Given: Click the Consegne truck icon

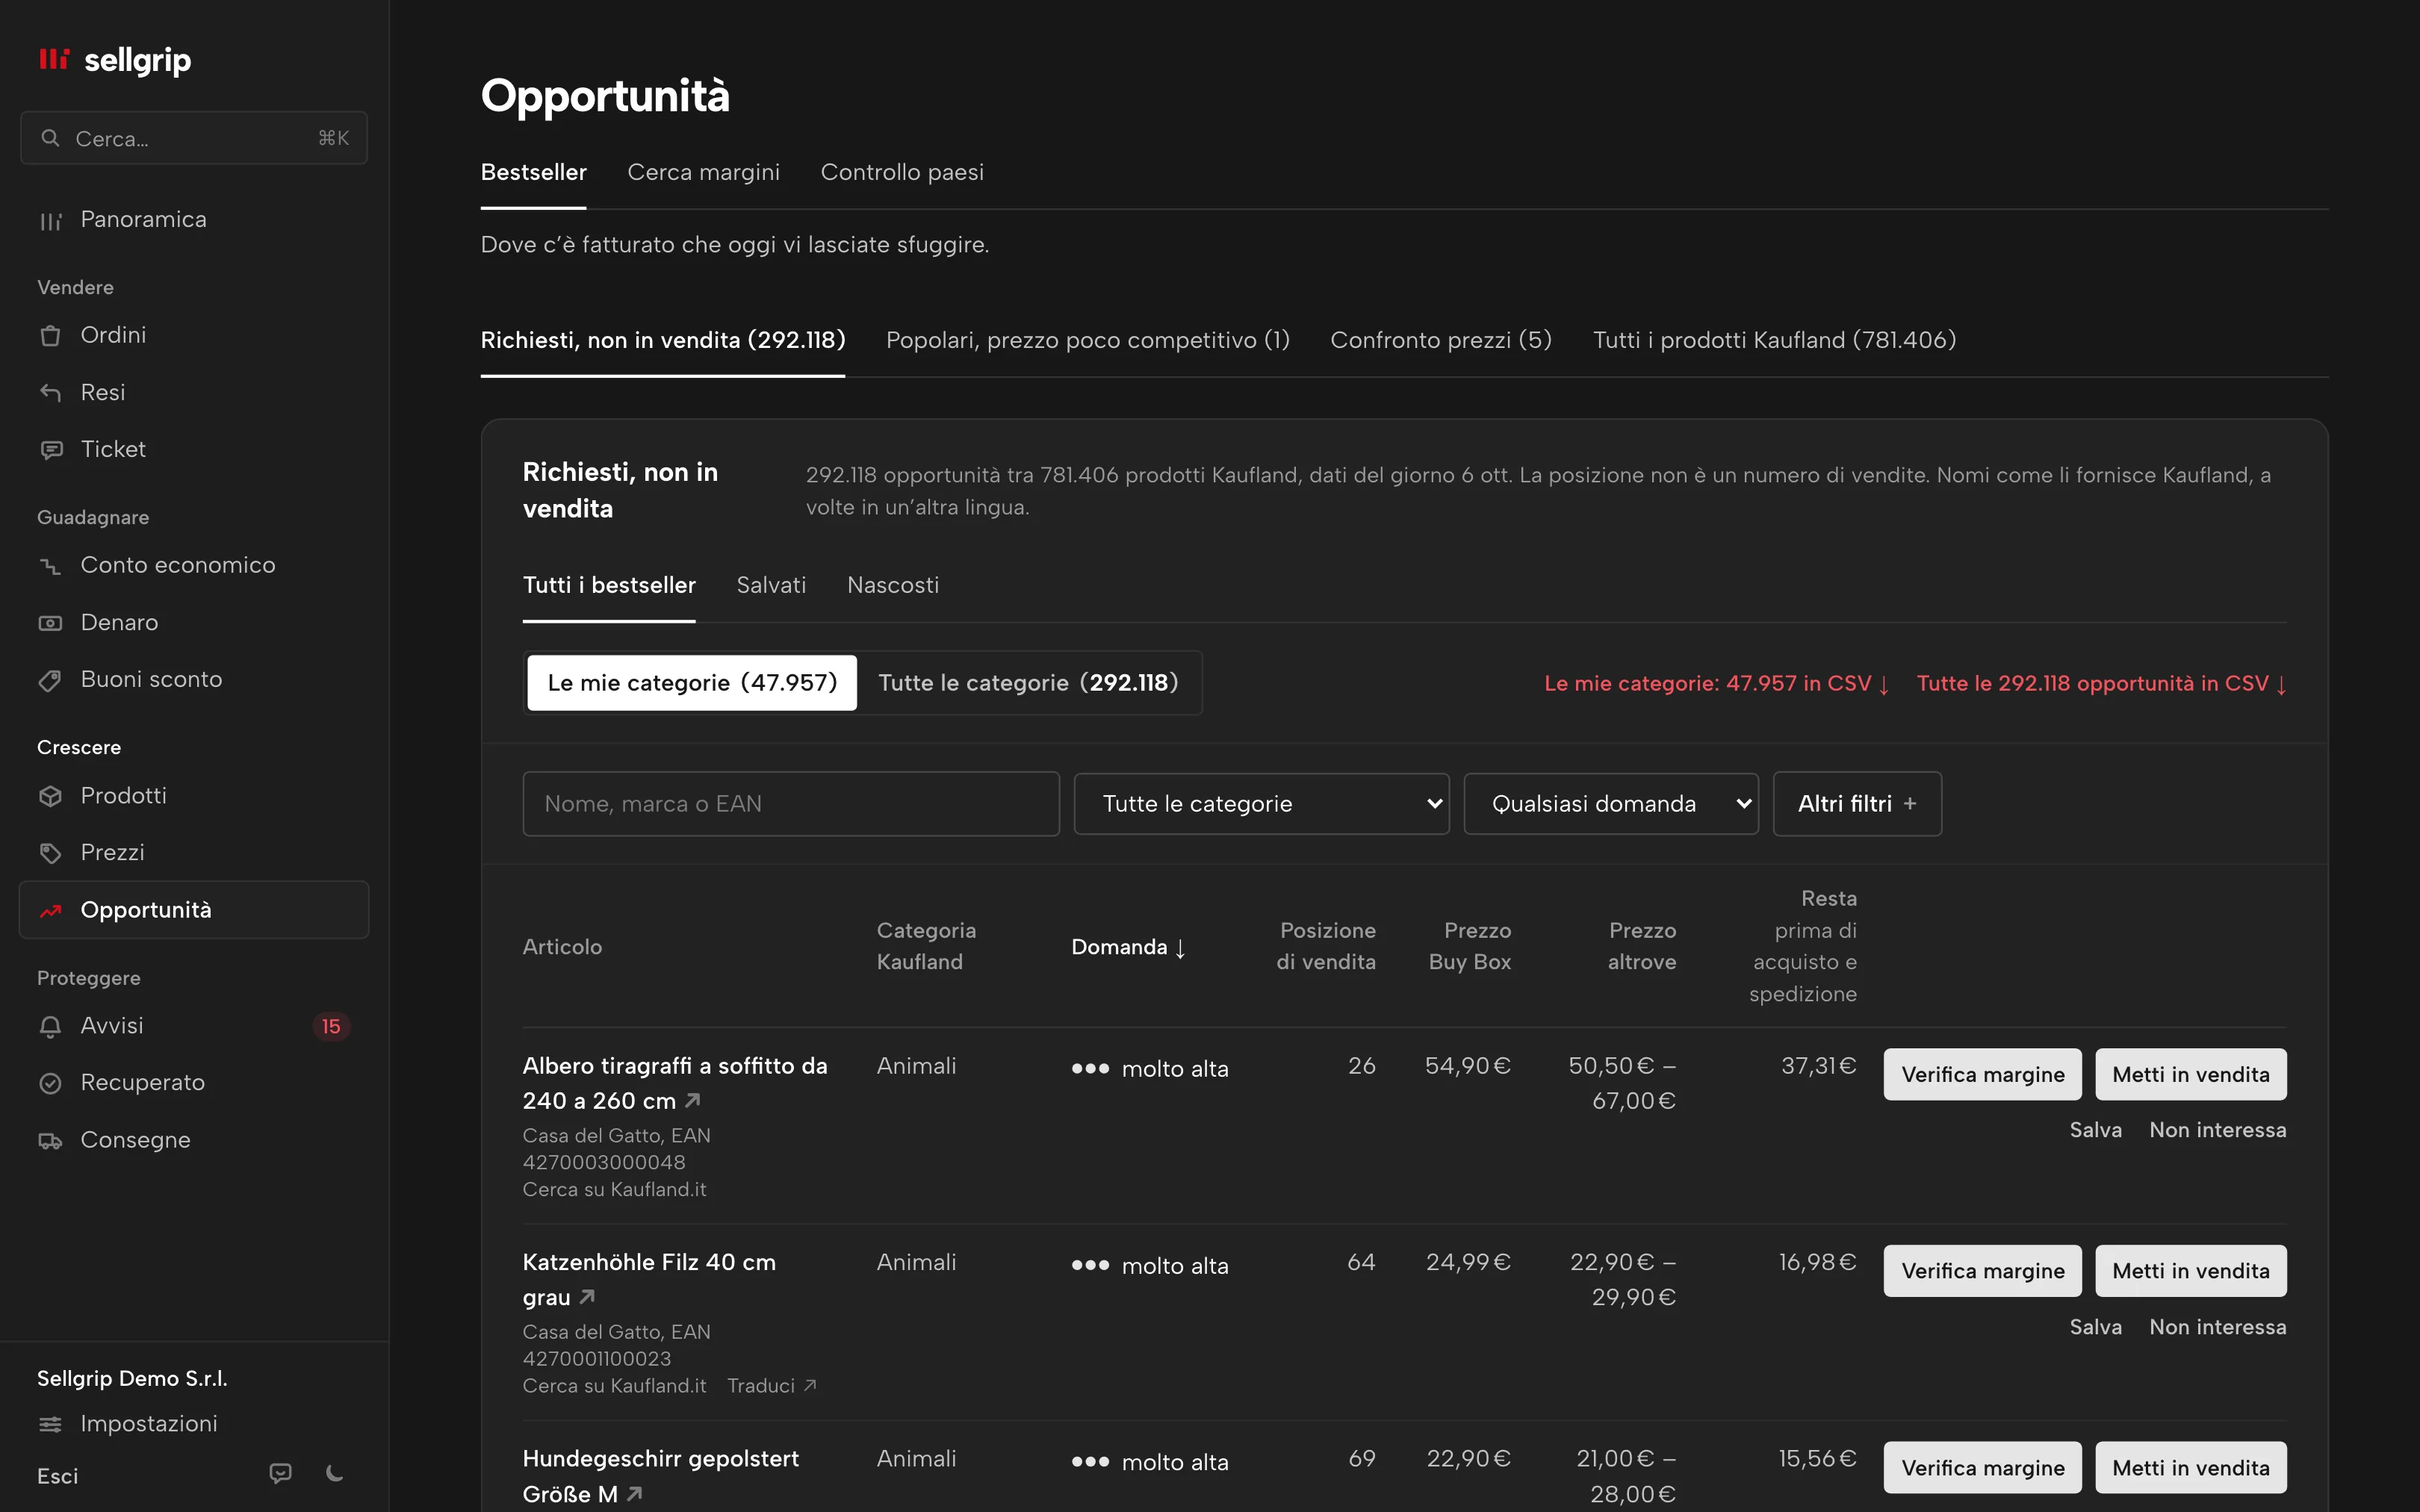Looking at the screenshot, I should coord(50,1140).
